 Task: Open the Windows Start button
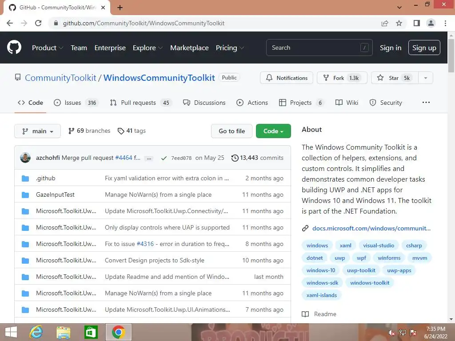click(x=11, y=332)
